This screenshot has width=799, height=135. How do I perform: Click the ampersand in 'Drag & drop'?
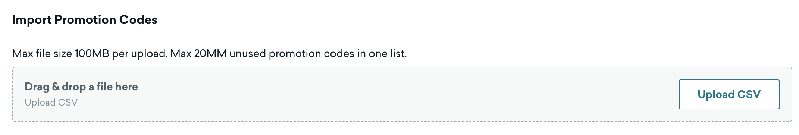point(56,87)
